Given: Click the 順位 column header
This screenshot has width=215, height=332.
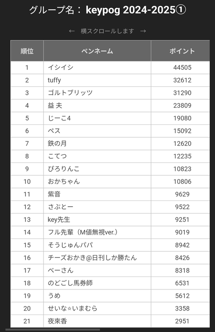Looking at the screenshot, I should click(x=27, y=51).
